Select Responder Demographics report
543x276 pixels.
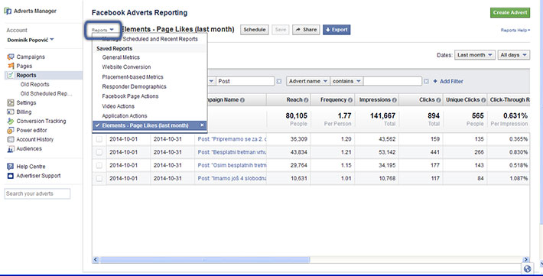point(134,86)
